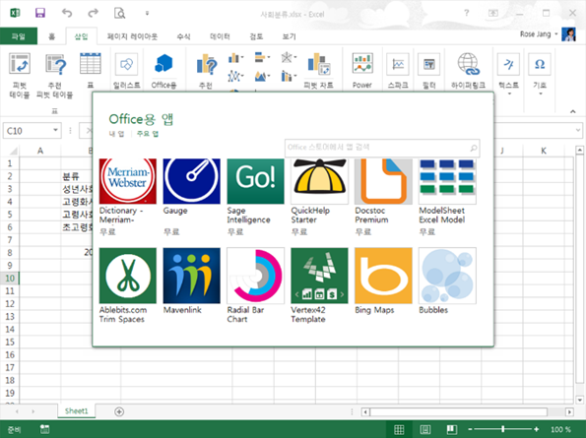Switch to Page Break Preview in the status bar
586x438 pixels.
(452, 430)
